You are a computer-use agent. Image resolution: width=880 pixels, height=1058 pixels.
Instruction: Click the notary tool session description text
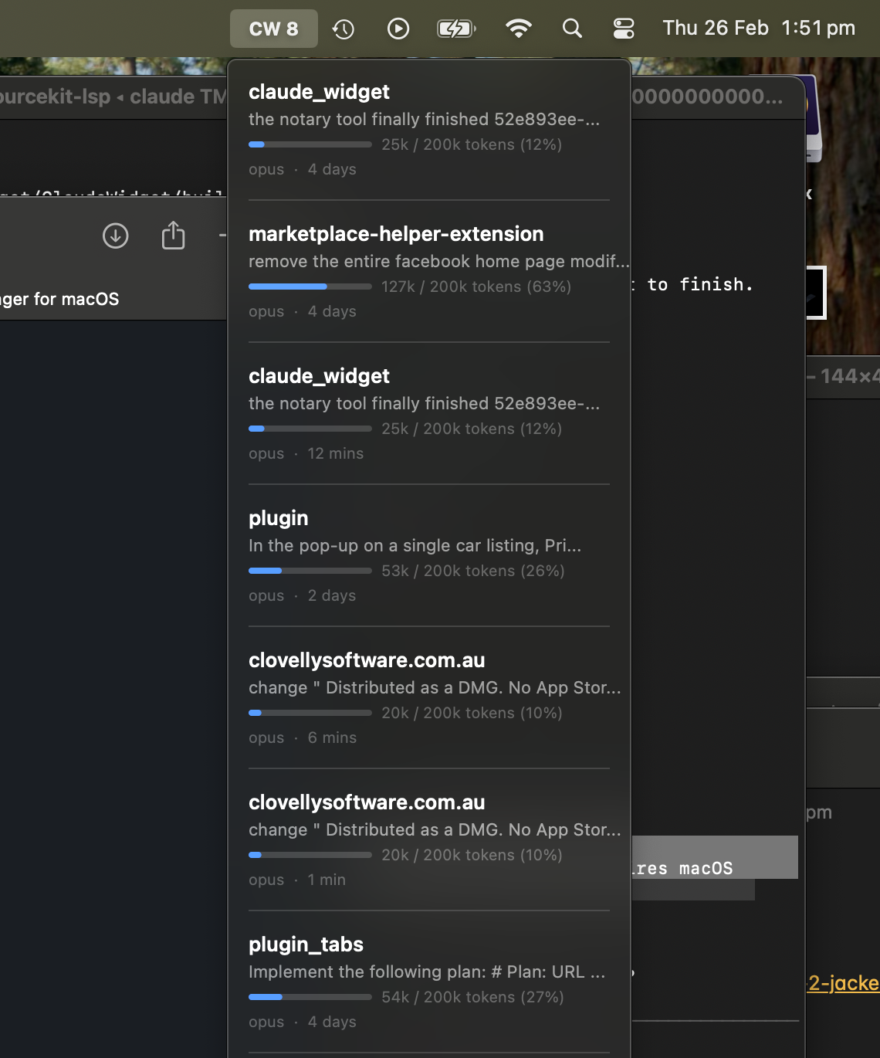423,119
